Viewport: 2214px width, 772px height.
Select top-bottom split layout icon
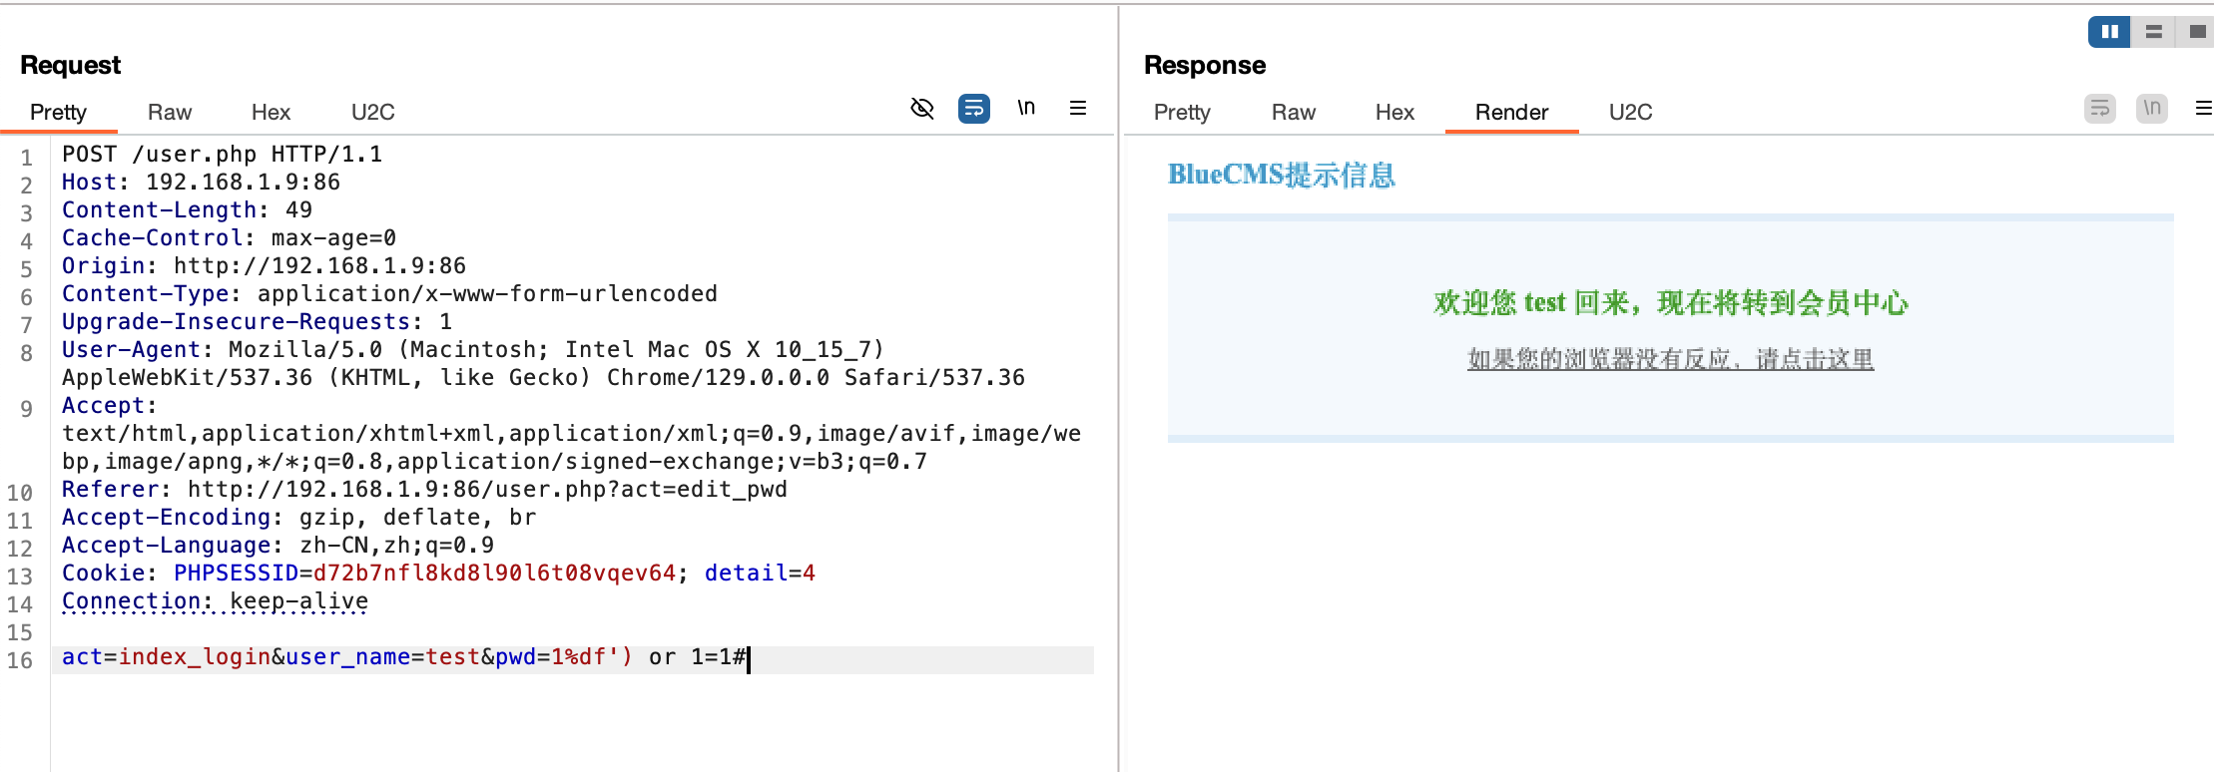(x=2153, y=32)
